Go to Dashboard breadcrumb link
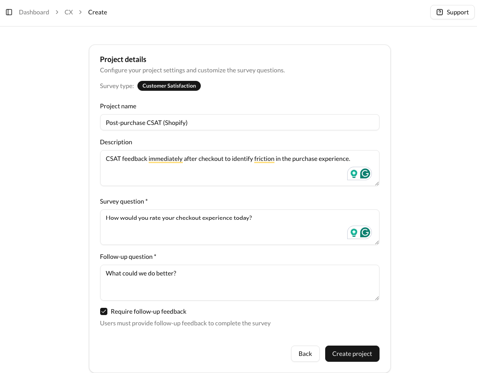Viewport: 477px width, 373px height. point(34,12)
